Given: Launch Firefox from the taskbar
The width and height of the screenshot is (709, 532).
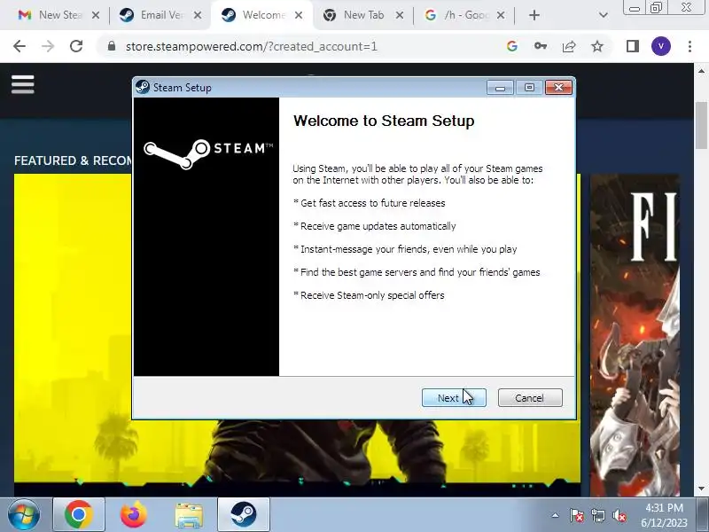Looking at the screenshot, I should pyautogui.click(x=134, y=515).
